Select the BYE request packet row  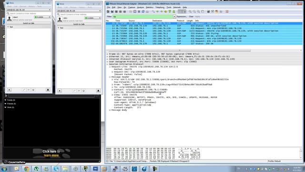(204, 41)
